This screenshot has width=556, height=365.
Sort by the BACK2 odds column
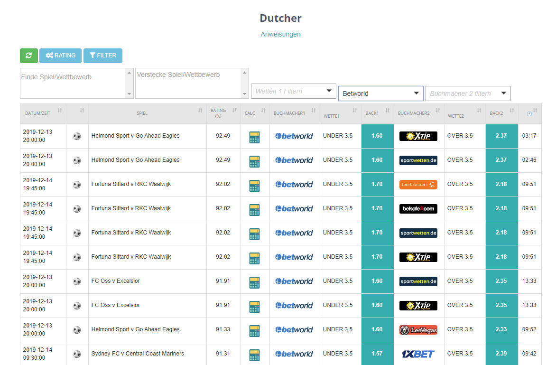point(502,113)
